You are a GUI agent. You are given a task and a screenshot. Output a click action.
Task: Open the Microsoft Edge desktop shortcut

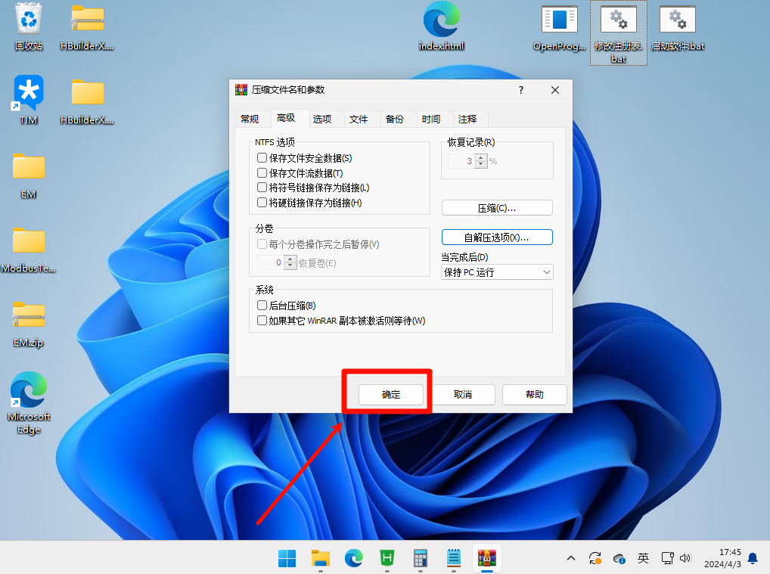pos(29,402)
